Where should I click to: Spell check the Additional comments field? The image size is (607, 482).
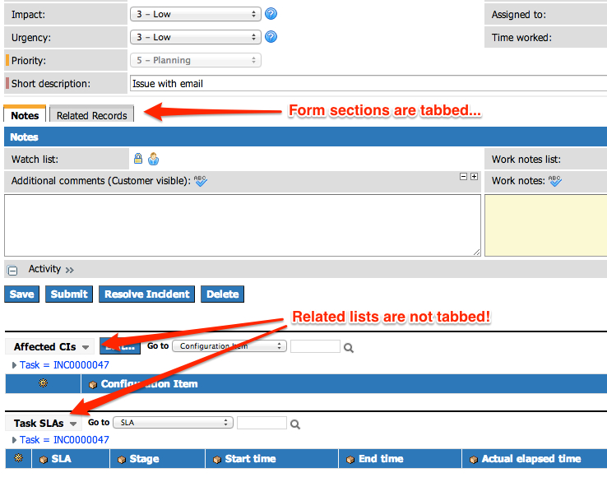201,181
